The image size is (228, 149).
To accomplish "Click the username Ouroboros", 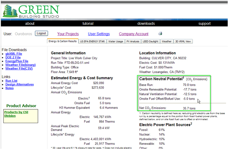I will pyautogui.click(x=24, y=34).
